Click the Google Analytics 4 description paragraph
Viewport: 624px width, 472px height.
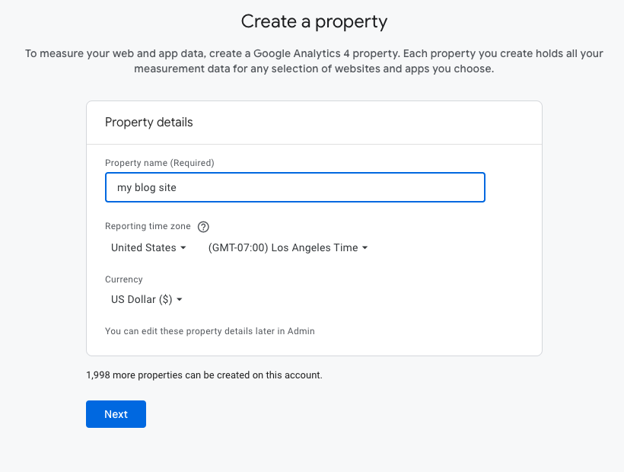pos(314,62)
